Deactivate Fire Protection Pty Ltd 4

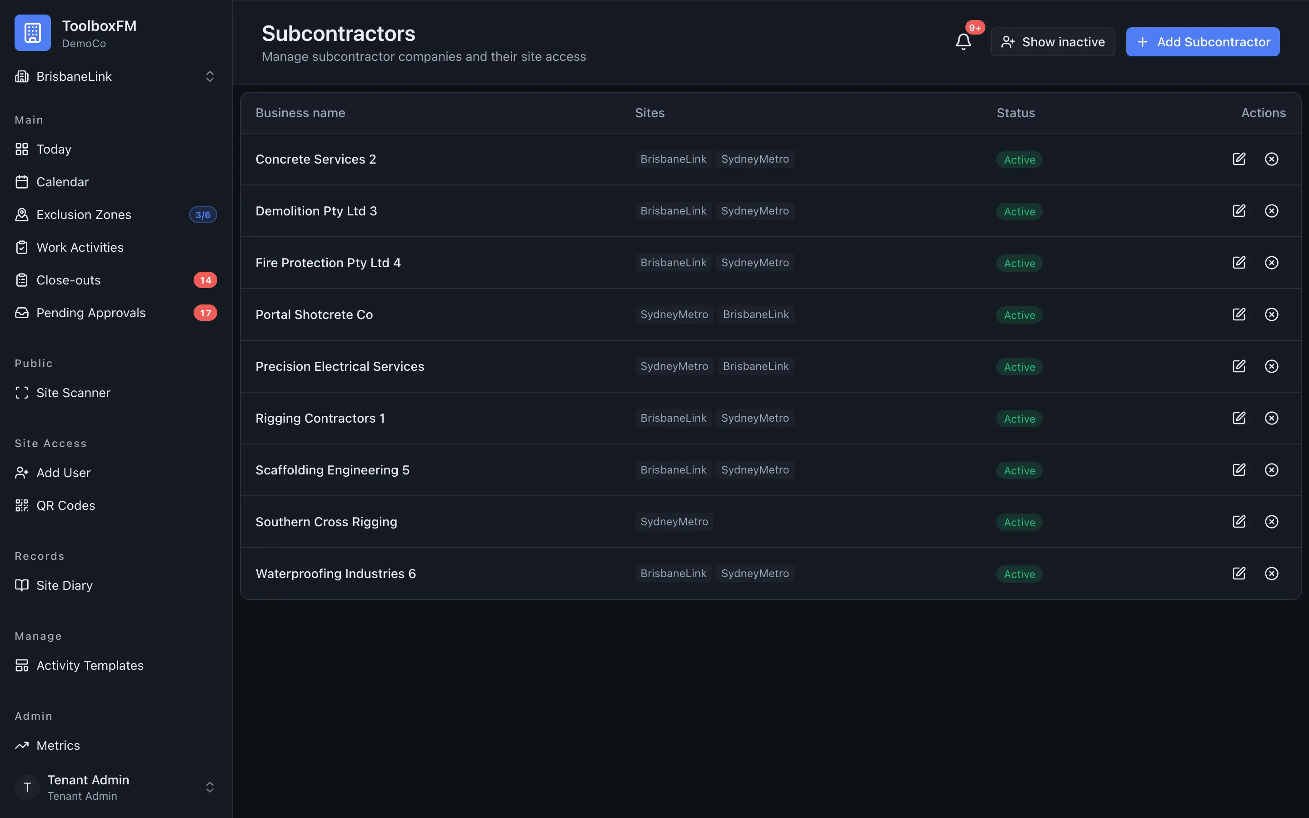click(x=1271, y=263)
